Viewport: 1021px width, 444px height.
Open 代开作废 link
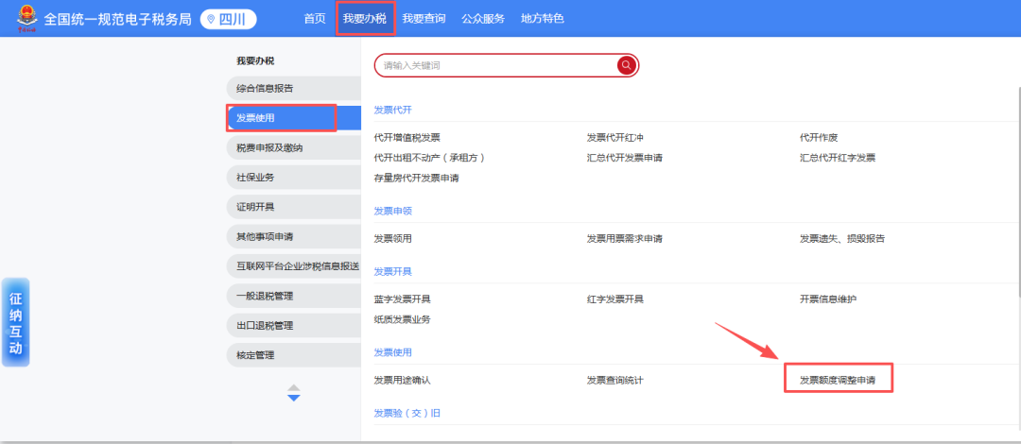[x=819, y=137]
